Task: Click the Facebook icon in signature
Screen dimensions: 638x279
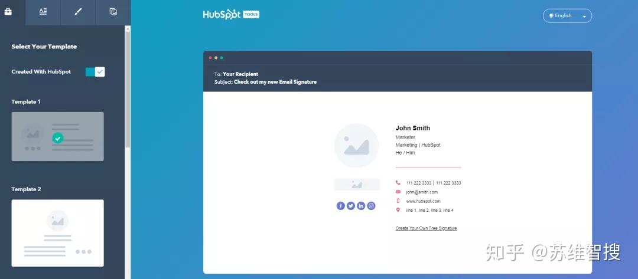Action: pos(341,206)
